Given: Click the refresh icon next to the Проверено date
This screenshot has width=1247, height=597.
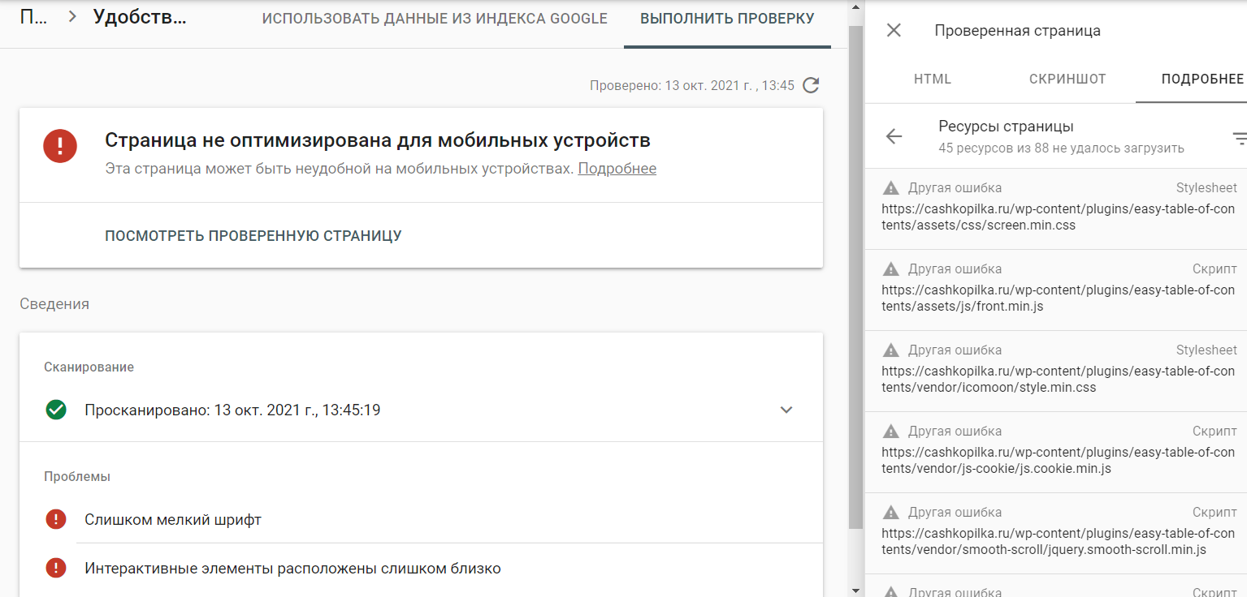Looking at the screenshot, I should click(811, 85).
